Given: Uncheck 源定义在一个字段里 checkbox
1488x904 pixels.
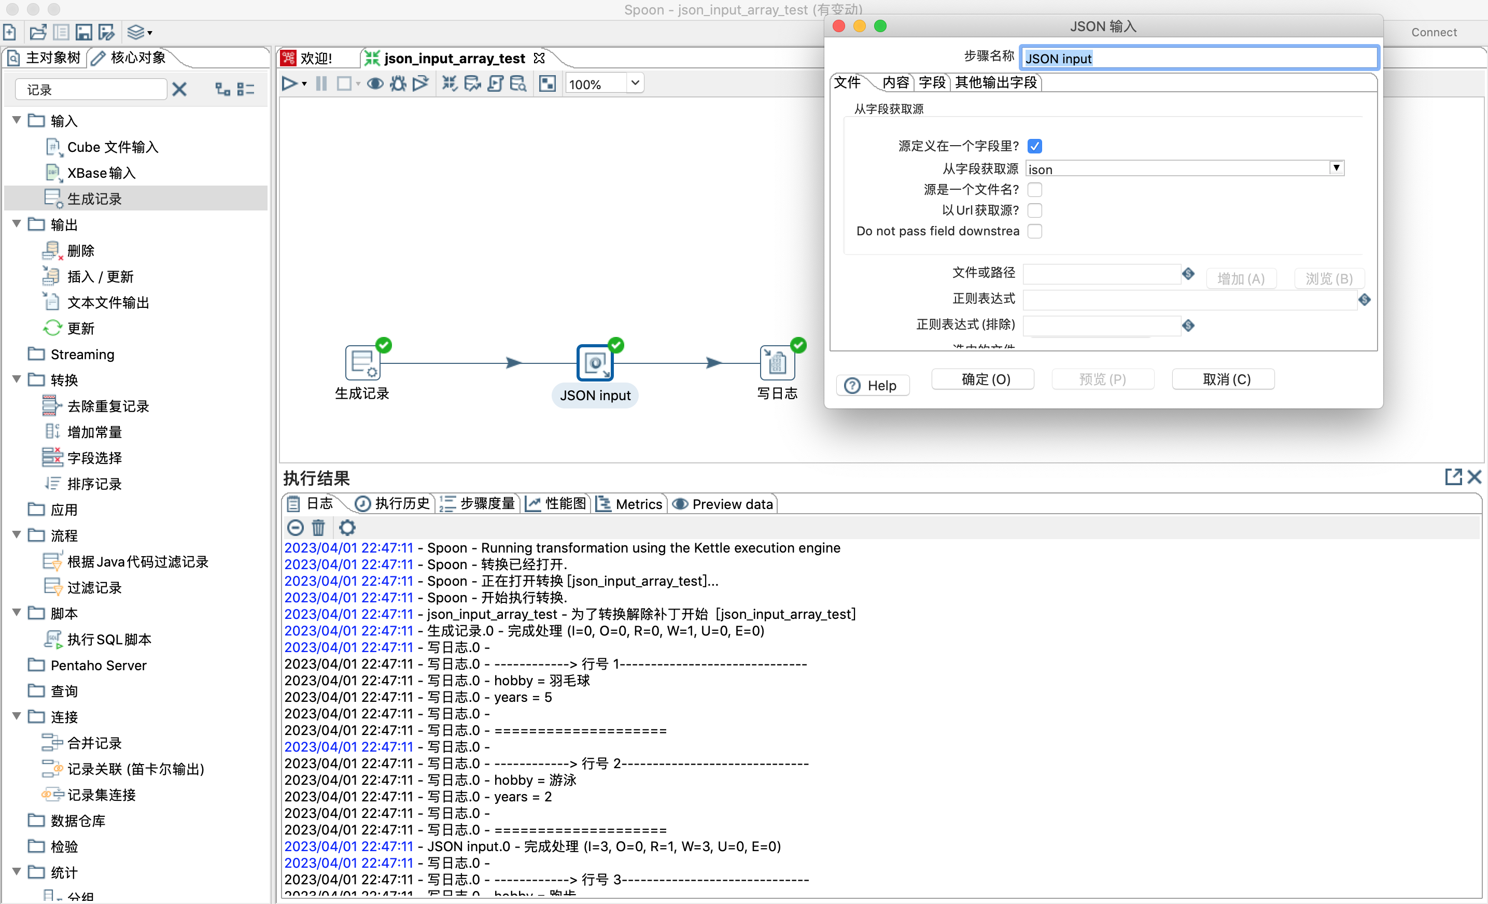Looking at the screenshot, I should point(1034,146).
